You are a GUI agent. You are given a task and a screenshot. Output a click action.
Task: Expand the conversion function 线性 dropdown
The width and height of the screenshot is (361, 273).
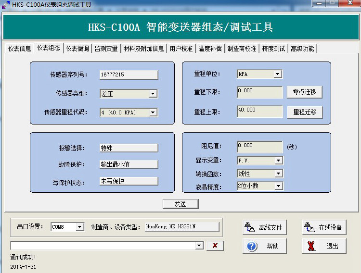[279, 174]
